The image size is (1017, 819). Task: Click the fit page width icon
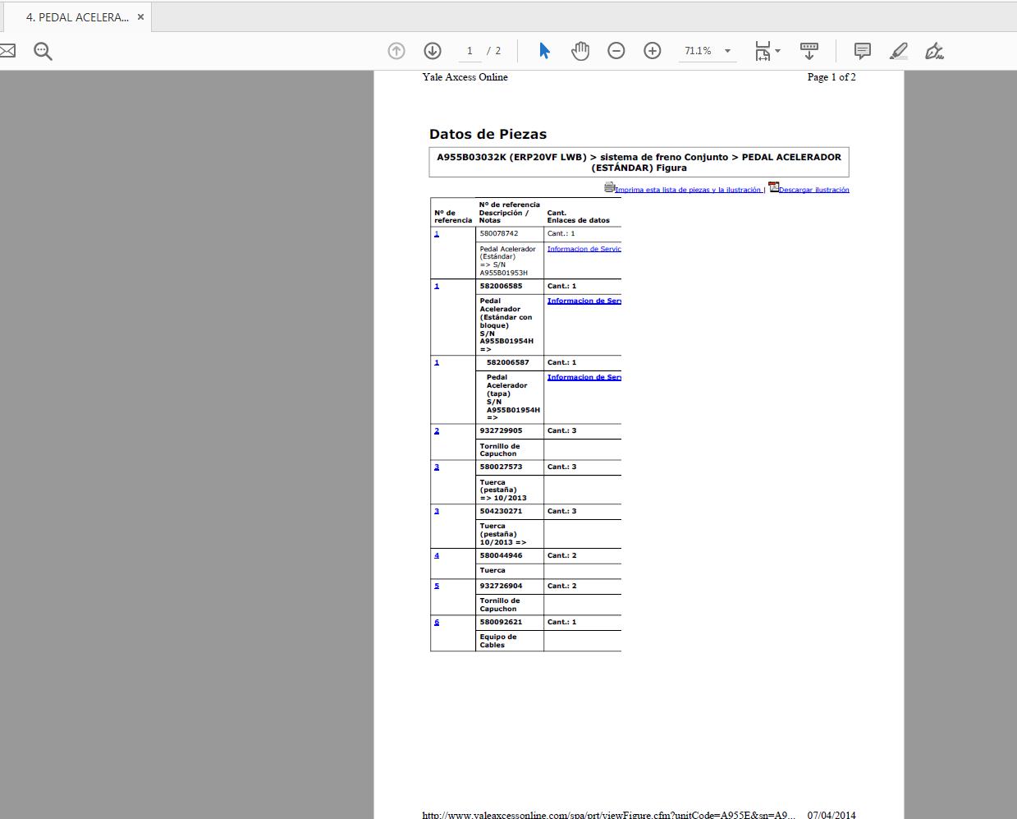[x=763, y=51]
